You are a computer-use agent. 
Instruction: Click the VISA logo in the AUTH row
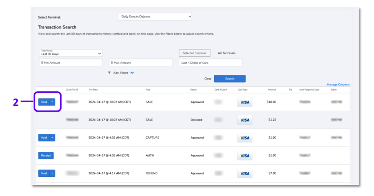click(245, 156)
